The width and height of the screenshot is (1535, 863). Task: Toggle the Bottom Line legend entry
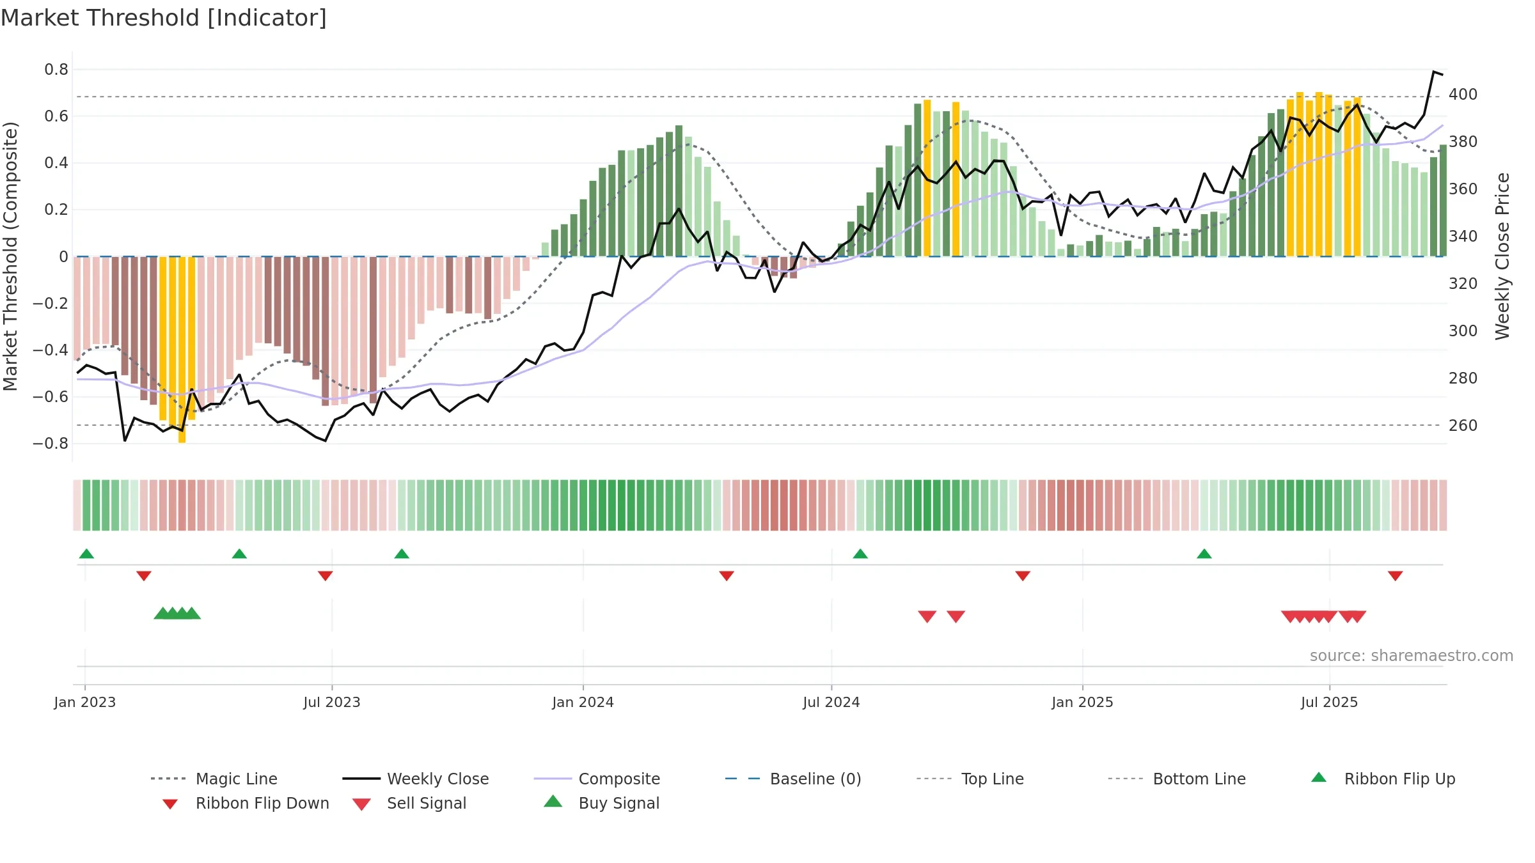click(x=1177, y=779)
